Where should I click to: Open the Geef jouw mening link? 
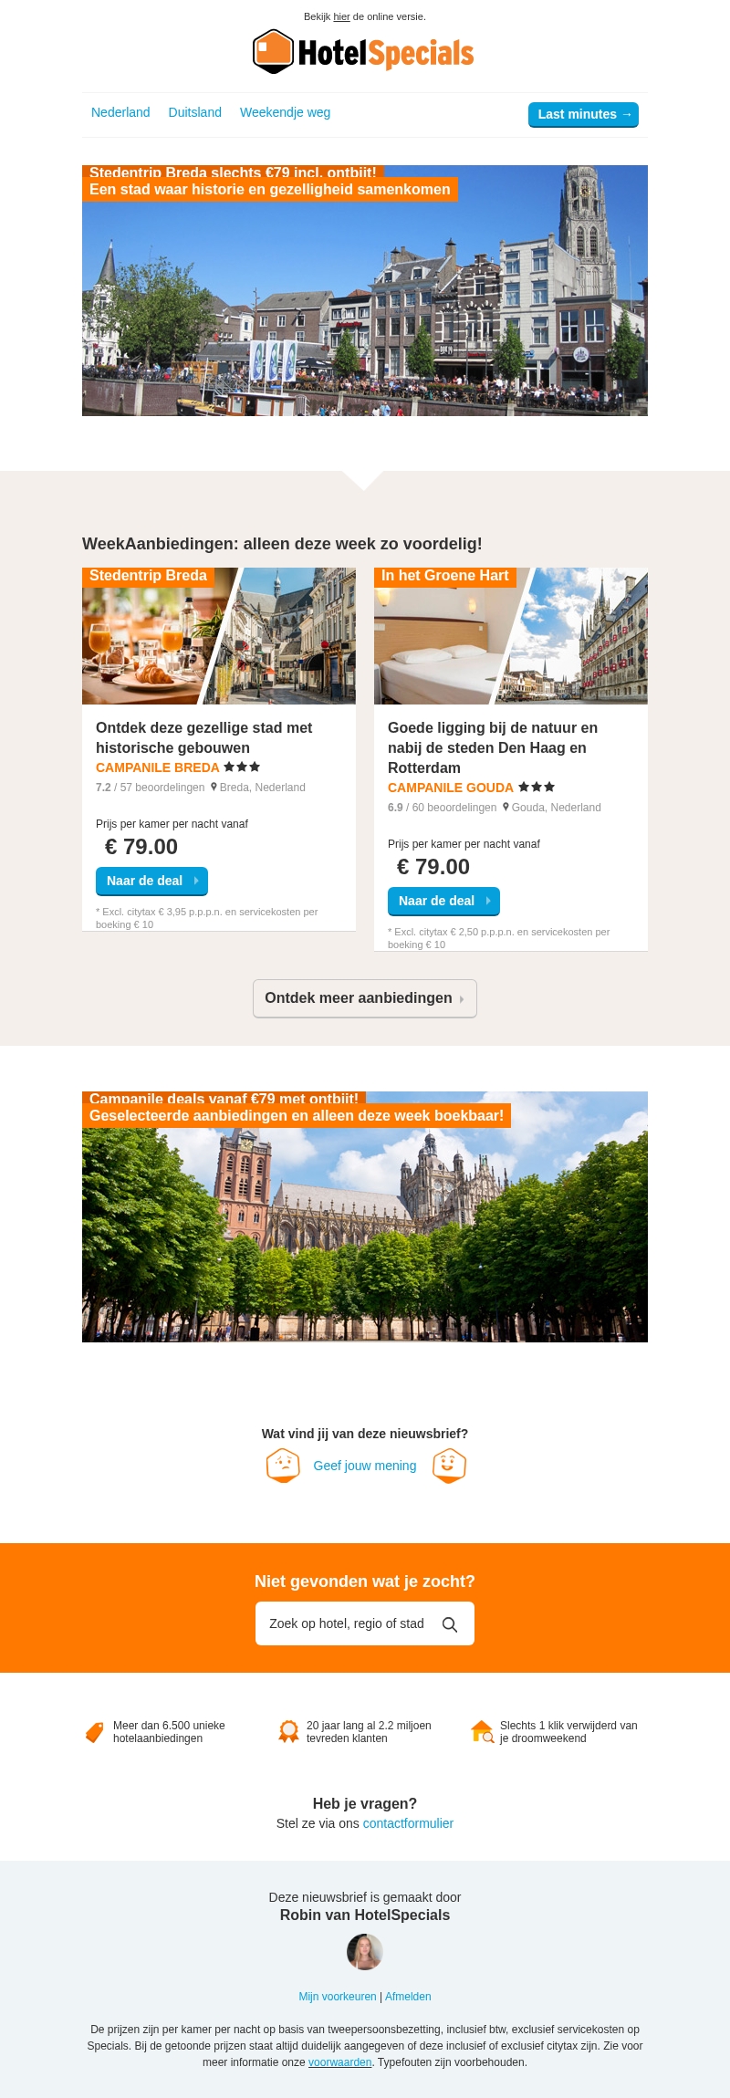click(x=365, y=1466)
